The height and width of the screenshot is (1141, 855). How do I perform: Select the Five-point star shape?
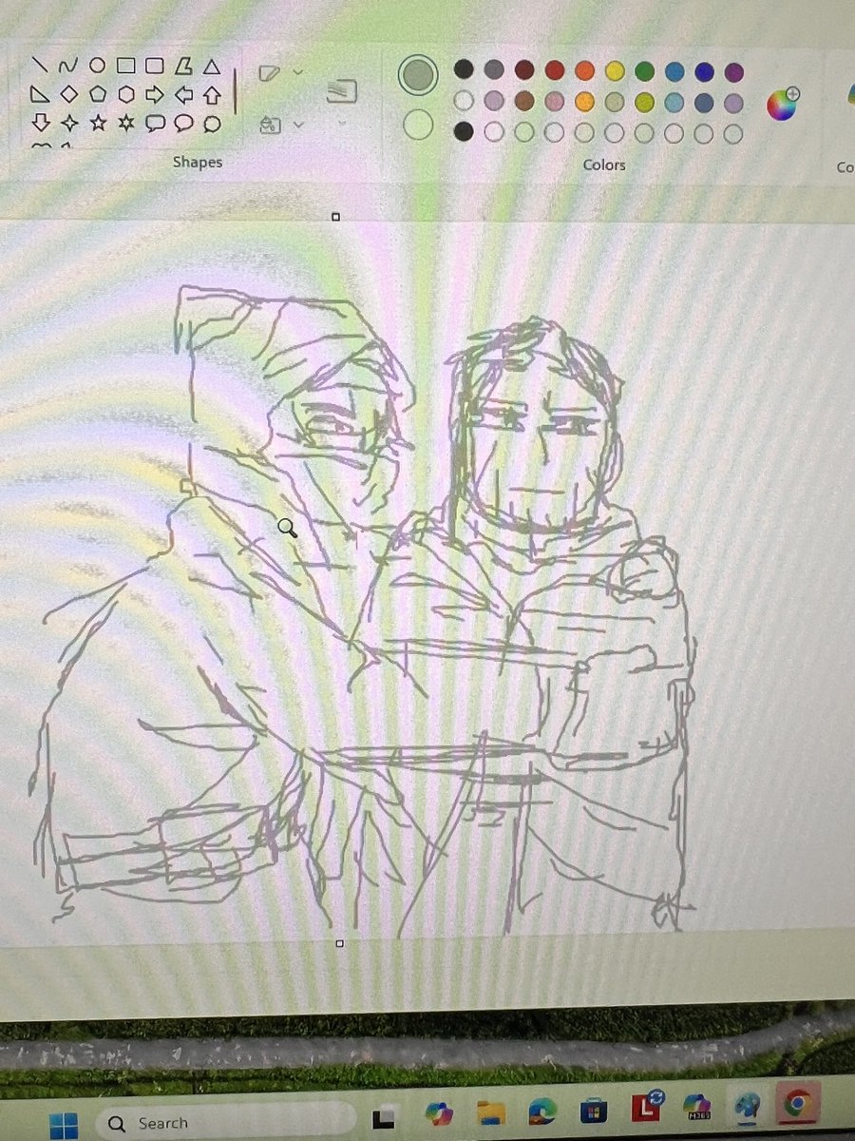97,123
